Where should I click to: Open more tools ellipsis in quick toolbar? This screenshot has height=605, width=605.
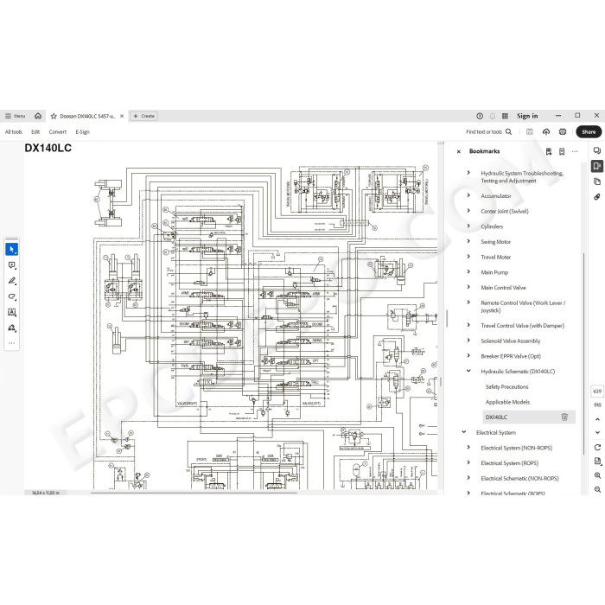[x=11, y=343]
